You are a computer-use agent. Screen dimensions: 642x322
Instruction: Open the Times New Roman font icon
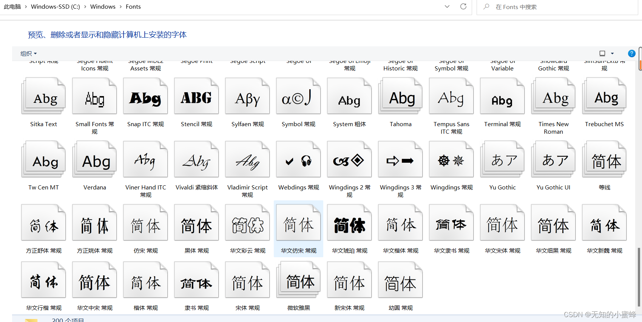[x=553, y=96]
